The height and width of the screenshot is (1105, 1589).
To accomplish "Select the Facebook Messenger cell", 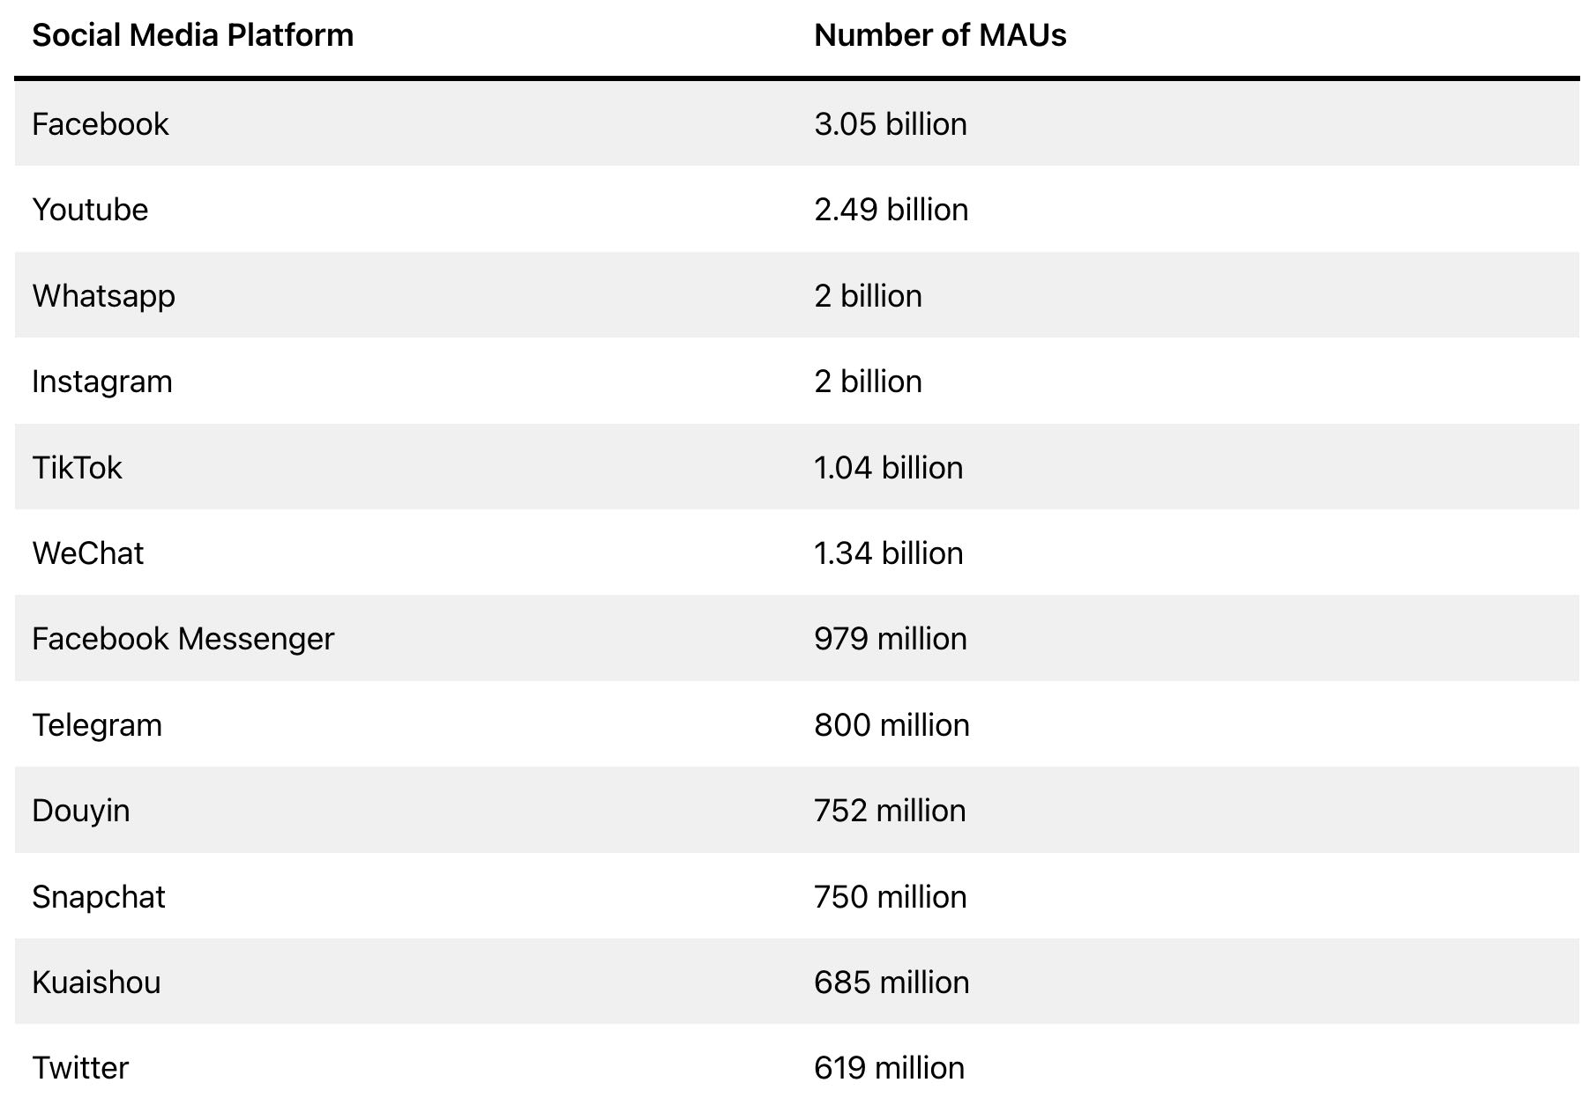I will pos(183,639).
